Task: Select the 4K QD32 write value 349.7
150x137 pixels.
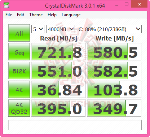Action: pyautogui.click(x=114, y=108)
